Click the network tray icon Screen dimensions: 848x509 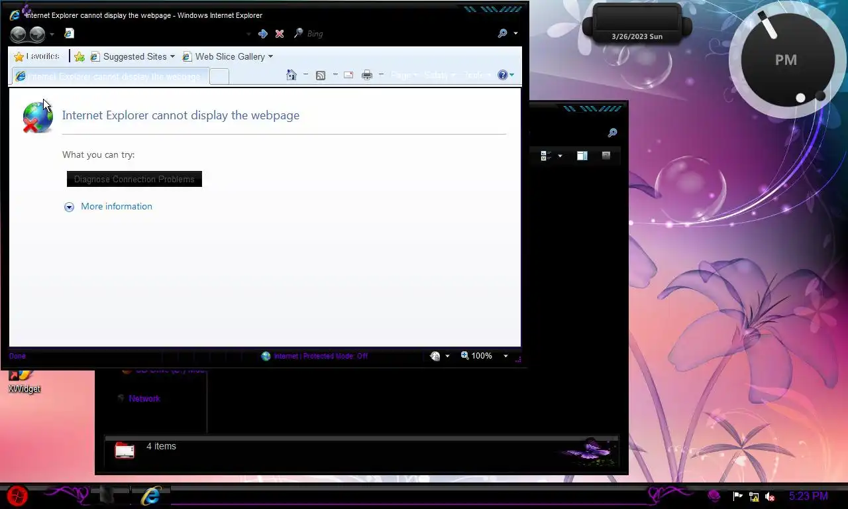pyautogui.click(x=754, y=496)
